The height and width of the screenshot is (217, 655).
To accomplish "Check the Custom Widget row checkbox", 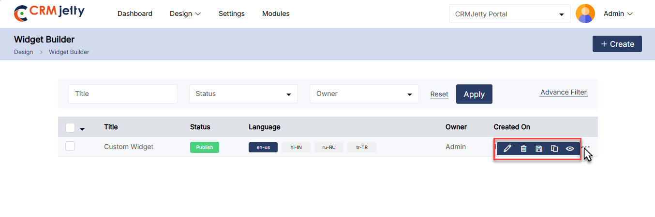I will pyautogui.click(x=70, y=147).
